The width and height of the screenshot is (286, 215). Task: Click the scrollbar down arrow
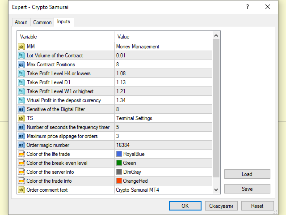[x=216, y=190]
